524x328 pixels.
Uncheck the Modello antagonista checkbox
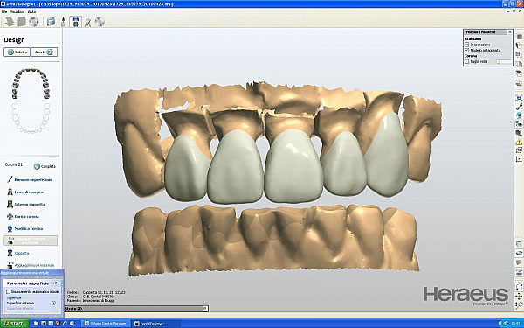click(467, 50)
